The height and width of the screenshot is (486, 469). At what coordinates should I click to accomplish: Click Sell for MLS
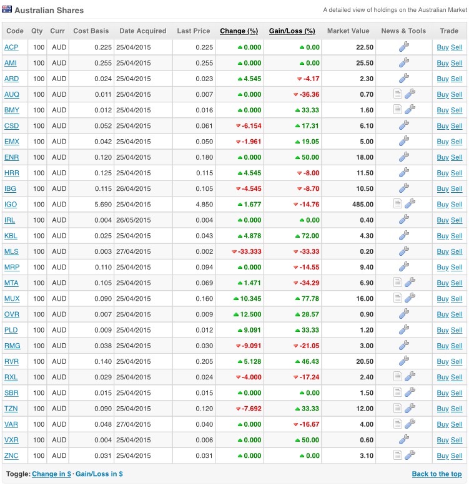457,251
